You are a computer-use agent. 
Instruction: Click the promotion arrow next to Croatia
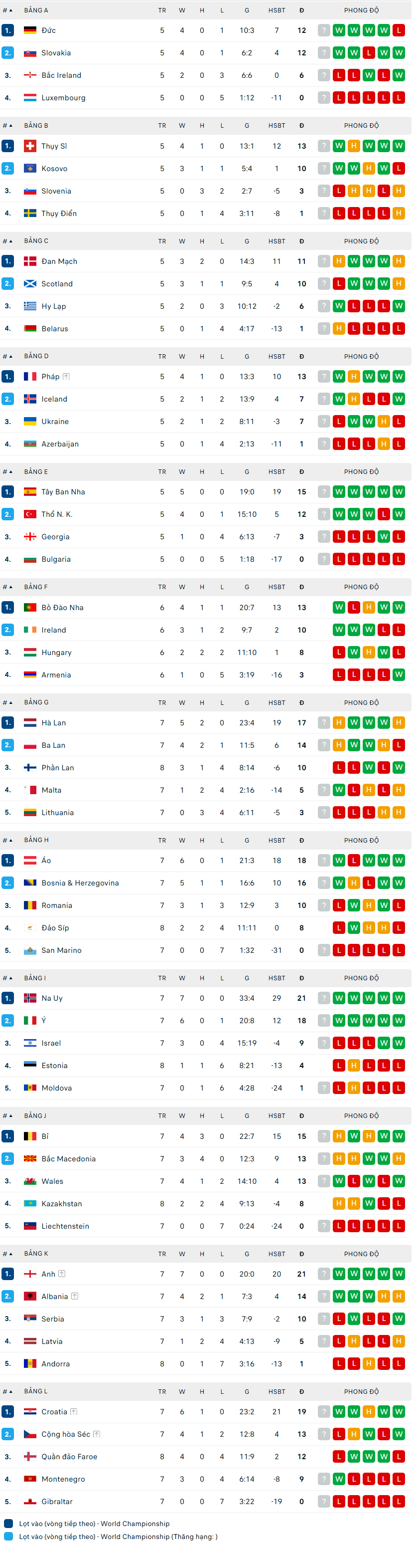click(74, 1412)
